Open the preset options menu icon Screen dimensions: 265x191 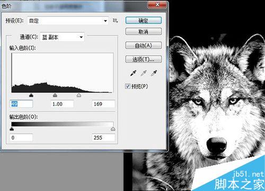coord(115,21)
